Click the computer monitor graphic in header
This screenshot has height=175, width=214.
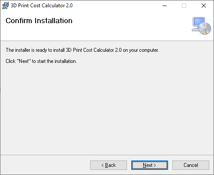(198, 23)
